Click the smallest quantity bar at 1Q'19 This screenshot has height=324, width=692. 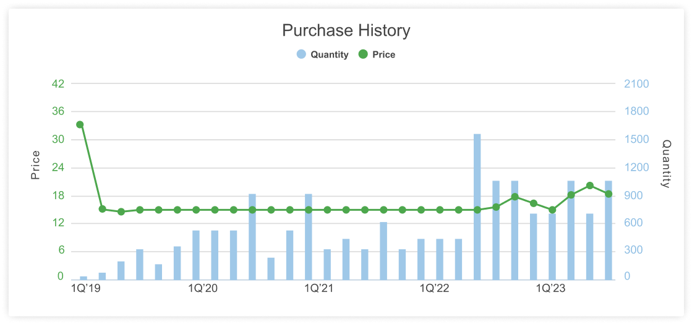[x=83, y=278]
